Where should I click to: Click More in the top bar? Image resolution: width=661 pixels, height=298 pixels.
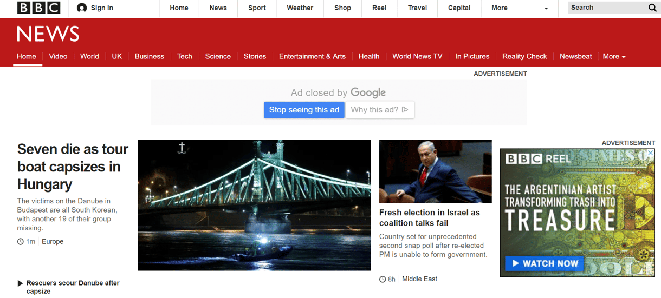[500, 8]
